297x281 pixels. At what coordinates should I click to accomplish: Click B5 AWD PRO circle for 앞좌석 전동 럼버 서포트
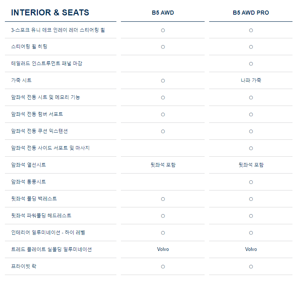(x=251, y=115)
